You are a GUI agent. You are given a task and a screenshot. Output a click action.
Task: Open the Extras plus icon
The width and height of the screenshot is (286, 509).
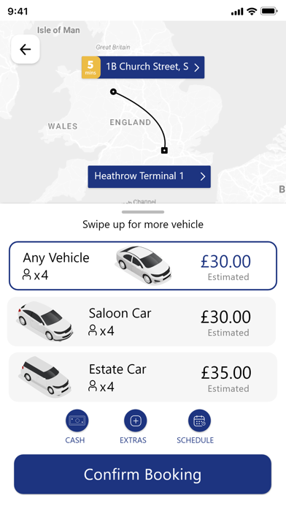(135, 421)
